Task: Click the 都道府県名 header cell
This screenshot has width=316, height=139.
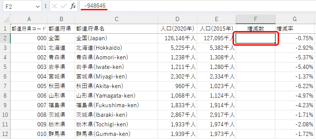Action: point(117,29)
